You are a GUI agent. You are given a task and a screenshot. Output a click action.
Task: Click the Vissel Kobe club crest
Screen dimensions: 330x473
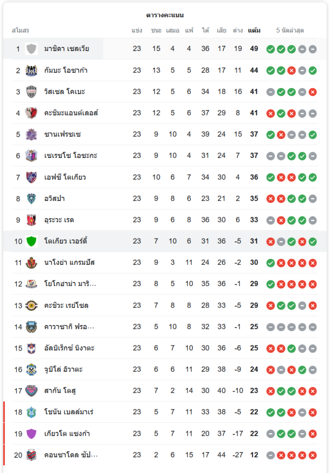(x=32, y=92)
